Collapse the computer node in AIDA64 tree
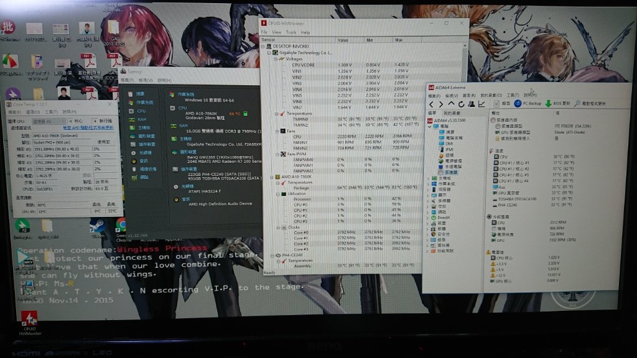The width and height of the screenshot is (637, 358). pyautogui.click(x=429, y=127)
